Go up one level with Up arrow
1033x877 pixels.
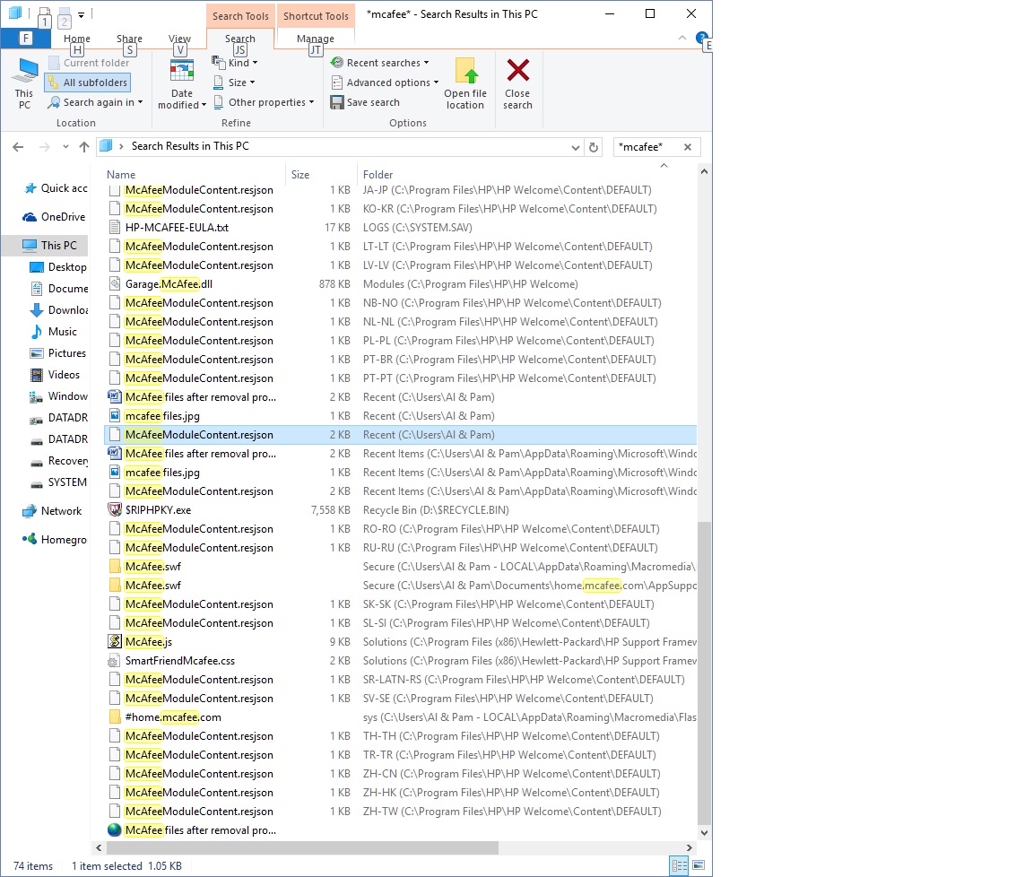83,147
